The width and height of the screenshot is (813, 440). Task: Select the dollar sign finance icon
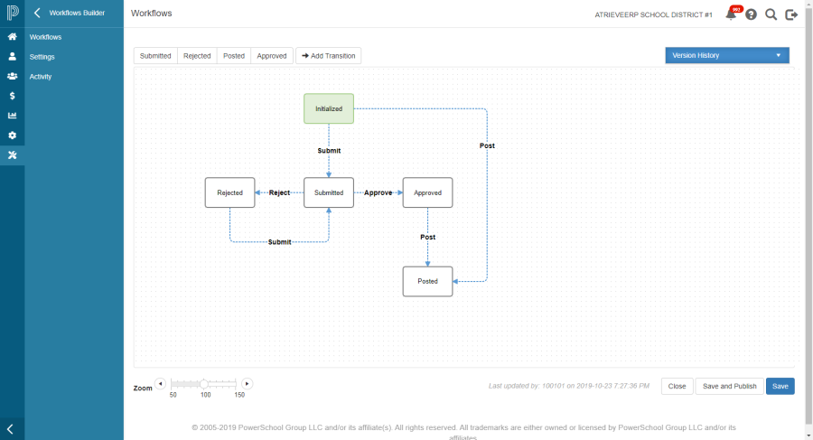12,96
